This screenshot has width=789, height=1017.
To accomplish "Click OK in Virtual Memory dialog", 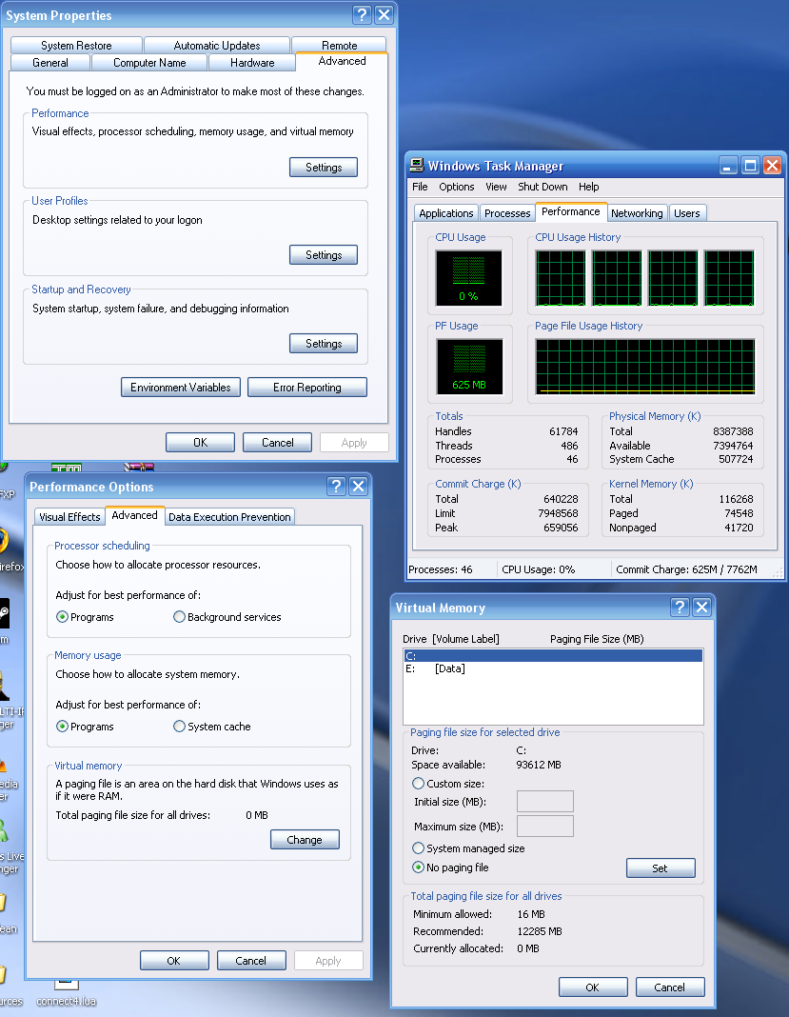I will tap(593, 987).
